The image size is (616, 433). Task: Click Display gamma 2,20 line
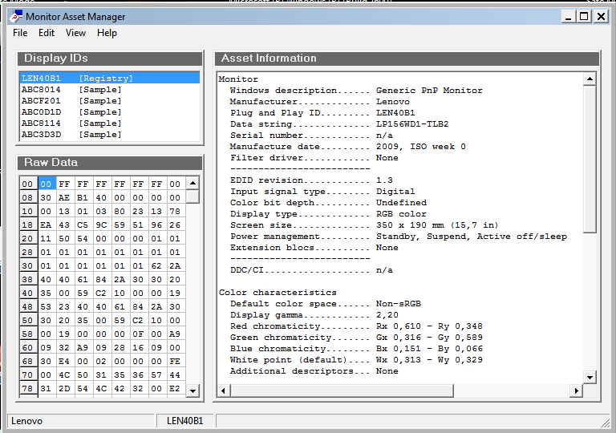click(x=314, y=315)
